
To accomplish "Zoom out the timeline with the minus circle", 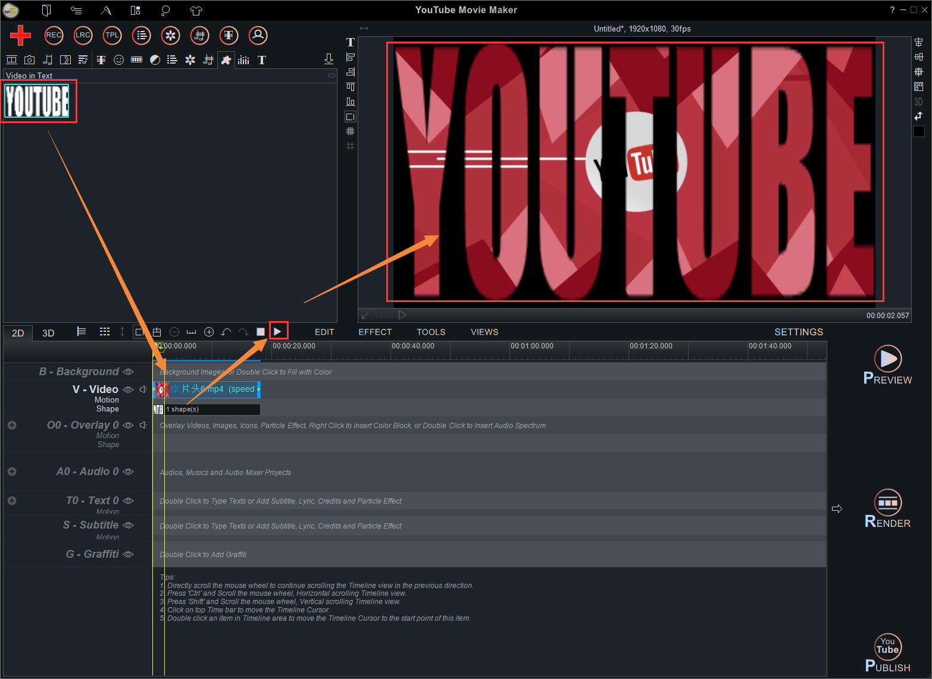I will 174,332.
